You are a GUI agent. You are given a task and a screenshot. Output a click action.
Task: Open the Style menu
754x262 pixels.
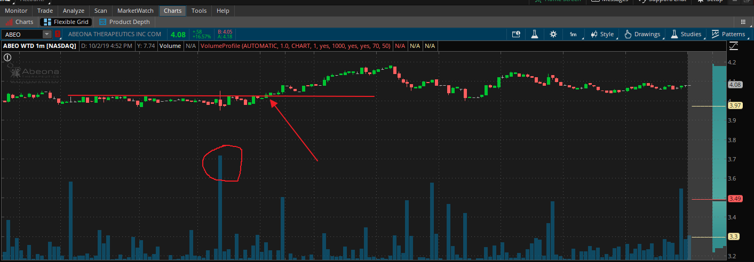[602, 34]
